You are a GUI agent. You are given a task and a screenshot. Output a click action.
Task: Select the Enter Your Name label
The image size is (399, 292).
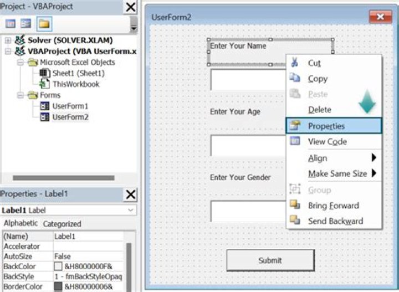coord(238,46)
